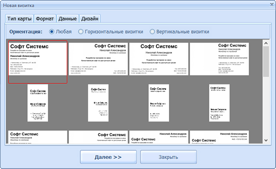Select second template in third row

coord(98,137)
